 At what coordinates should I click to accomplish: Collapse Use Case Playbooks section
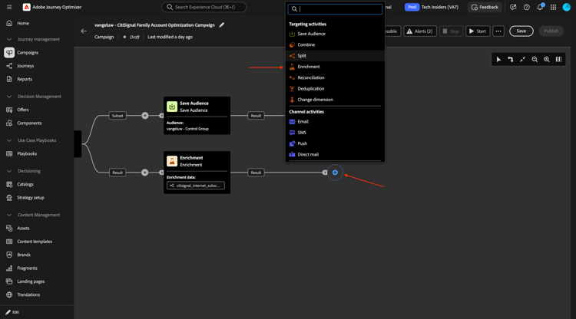[x=9, y=140]
